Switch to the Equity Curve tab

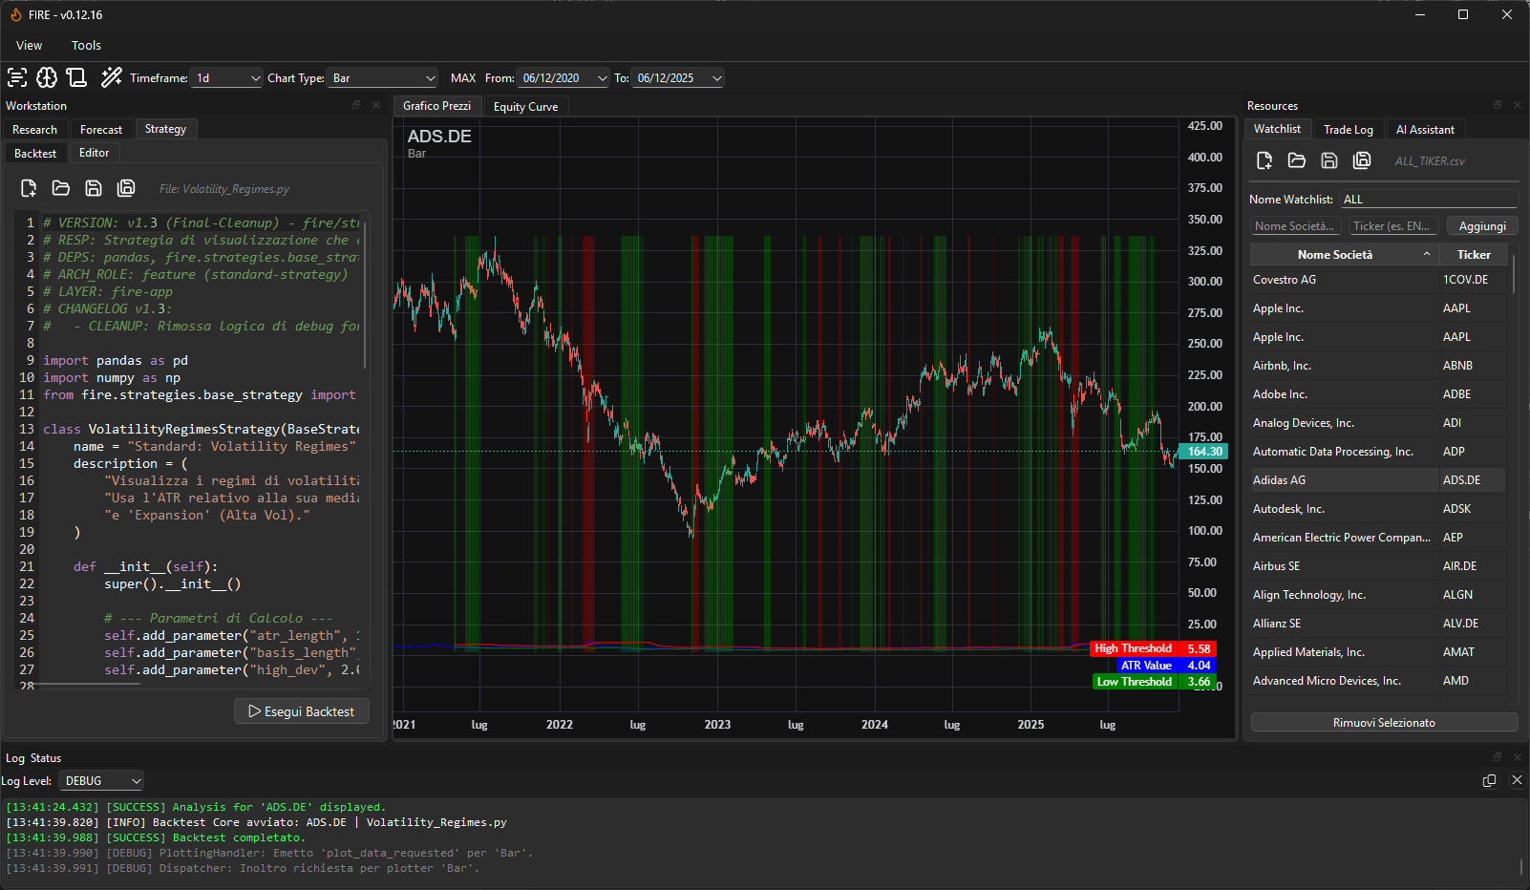click(525, 107)
